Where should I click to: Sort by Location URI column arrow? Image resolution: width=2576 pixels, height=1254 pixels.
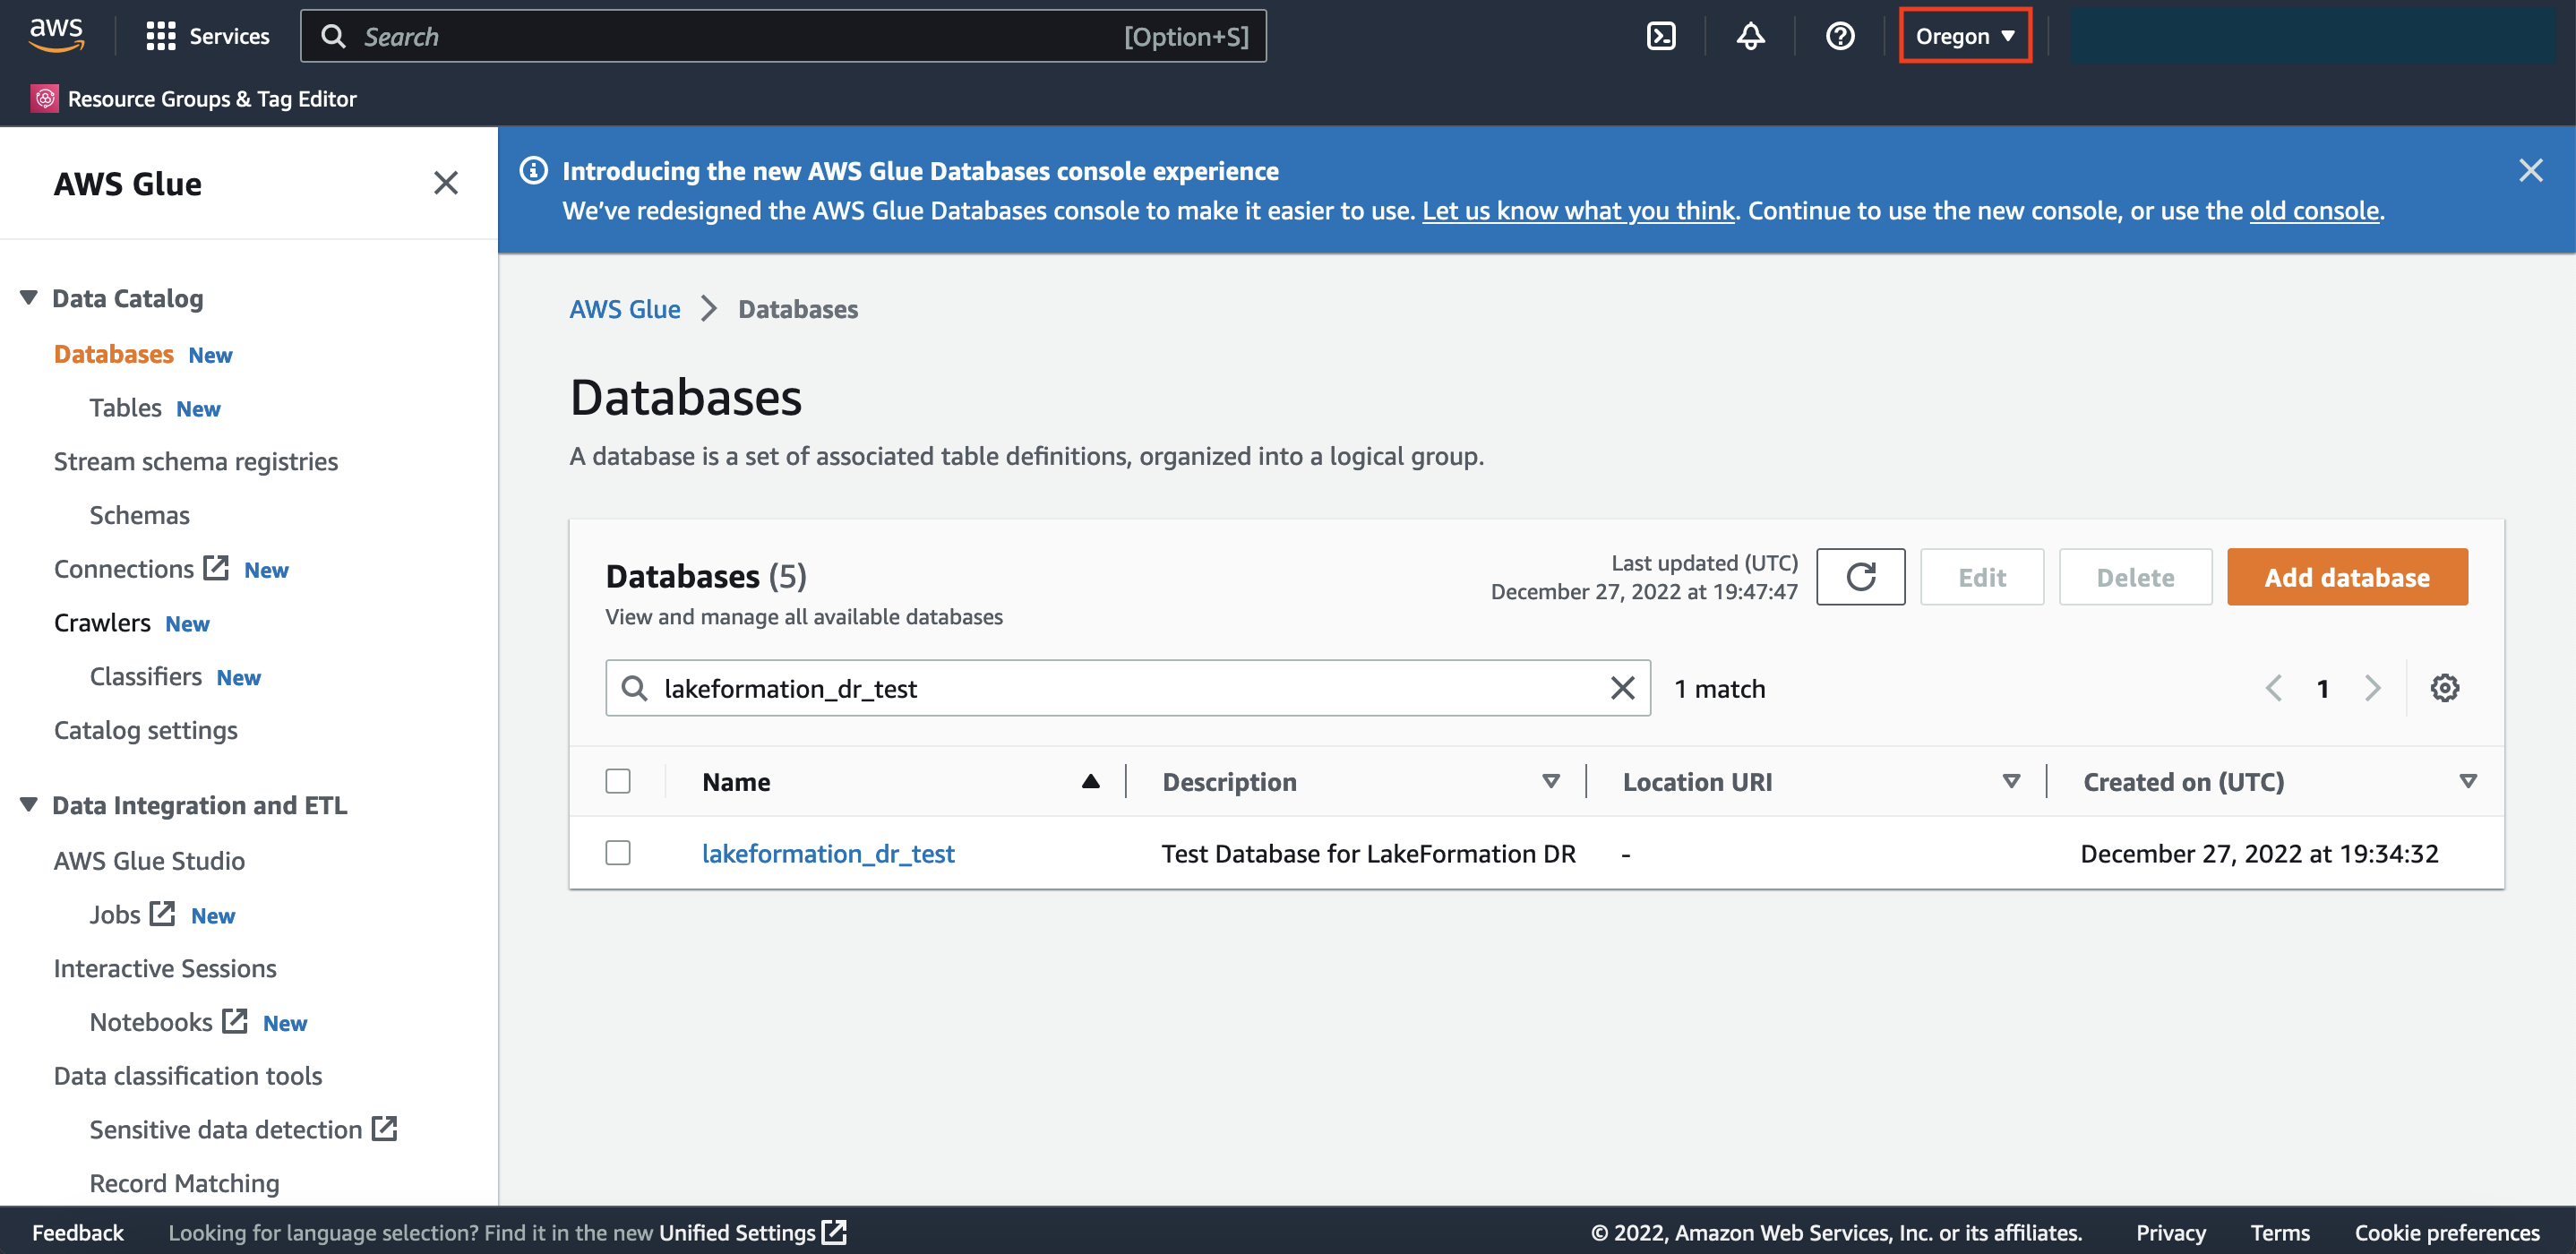click(2011, 781)
